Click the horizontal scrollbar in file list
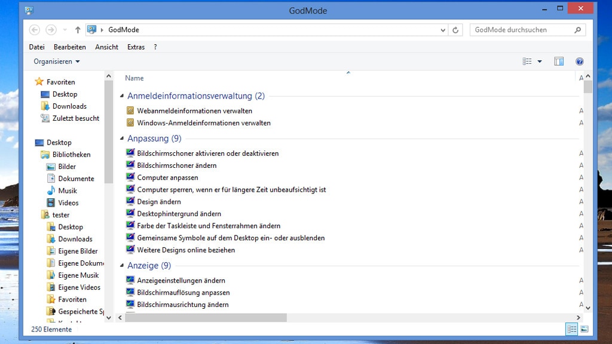 coord(206,318)
